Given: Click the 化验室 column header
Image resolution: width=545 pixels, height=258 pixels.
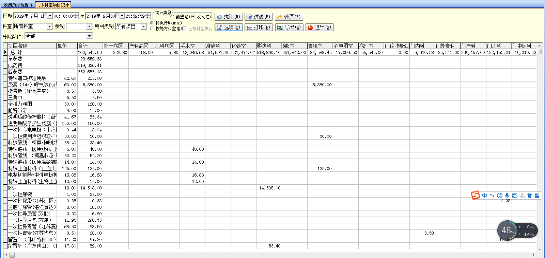Looking at the screenshot, I should point(244,46).
